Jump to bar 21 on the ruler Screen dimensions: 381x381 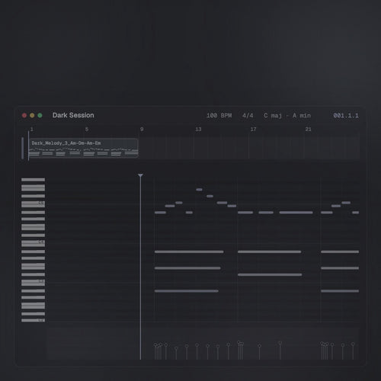point(308,130)
